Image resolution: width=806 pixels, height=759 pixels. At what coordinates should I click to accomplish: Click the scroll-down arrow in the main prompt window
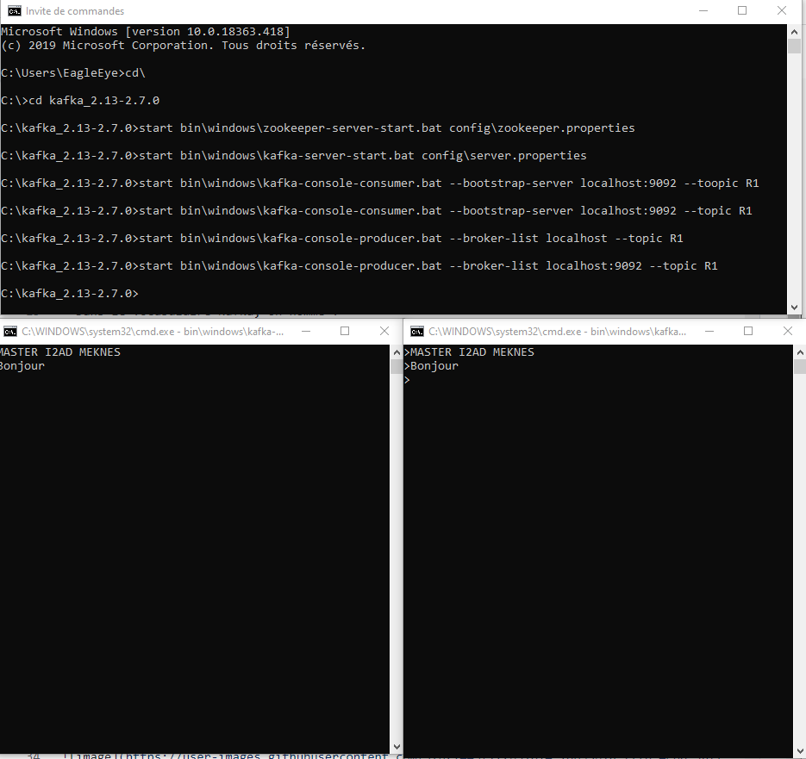pos(795,308)
